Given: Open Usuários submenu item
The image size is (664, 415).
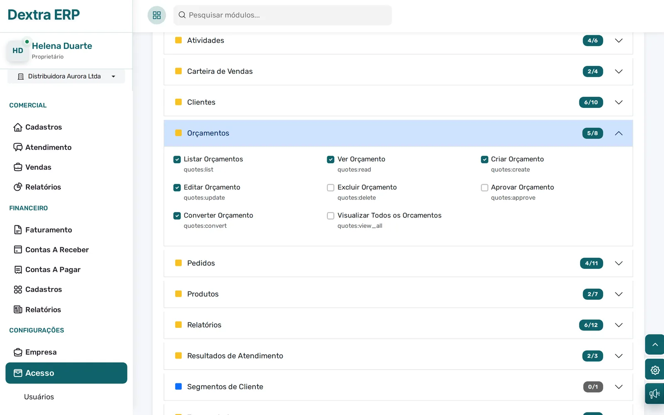Looking at the screenshot, I should click(x=39, y=397).
